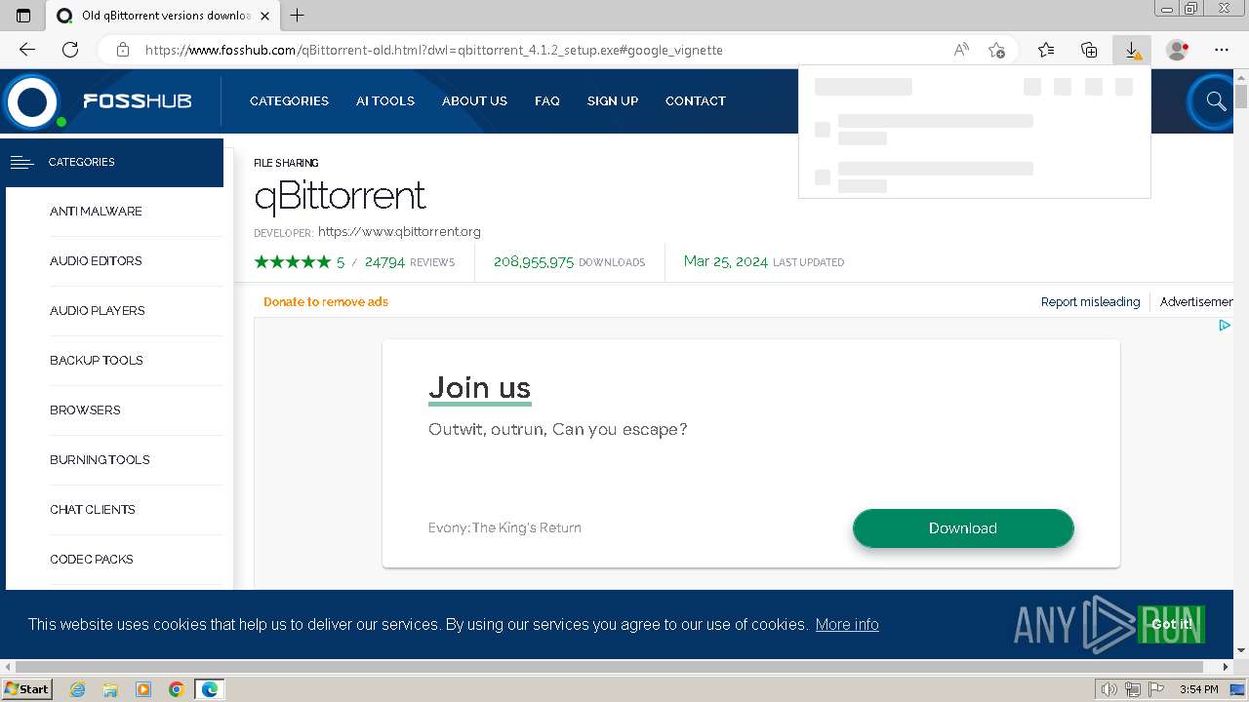The height and width of the screenshot is (702, 1249).
Task: Open the FossHub search magnifier
Action: 1216,100
